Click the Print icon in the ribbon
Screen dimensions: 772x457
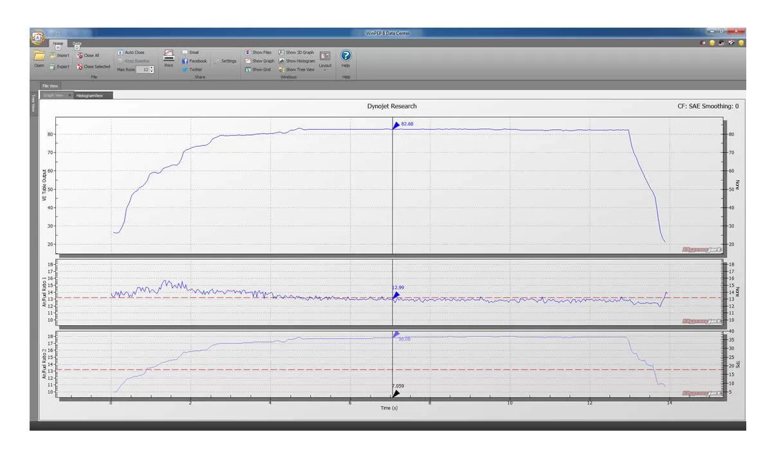click(x=169, y=57)
